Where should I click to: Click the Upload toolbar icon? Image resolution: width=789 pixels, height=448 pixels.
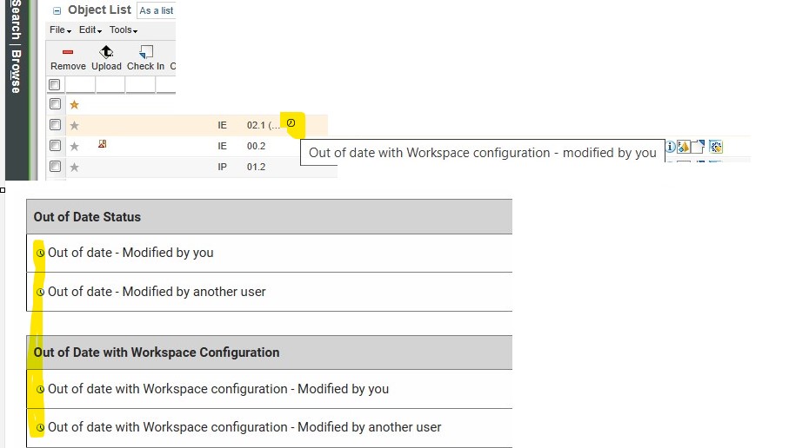coord(106,52)
